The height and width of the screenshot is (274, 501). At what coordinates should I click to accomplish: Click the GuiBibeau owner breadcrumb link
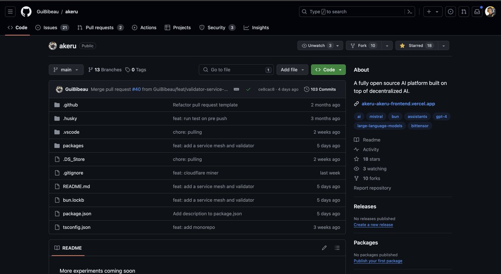(x=48, y=12)
